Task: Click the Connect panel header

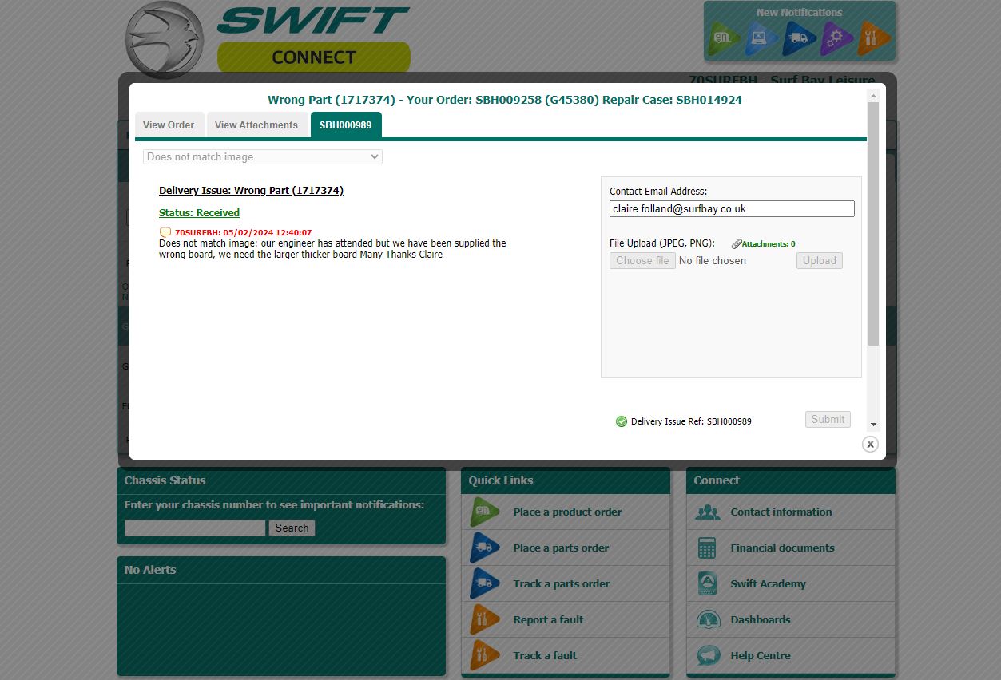Action: click(791, 480)
